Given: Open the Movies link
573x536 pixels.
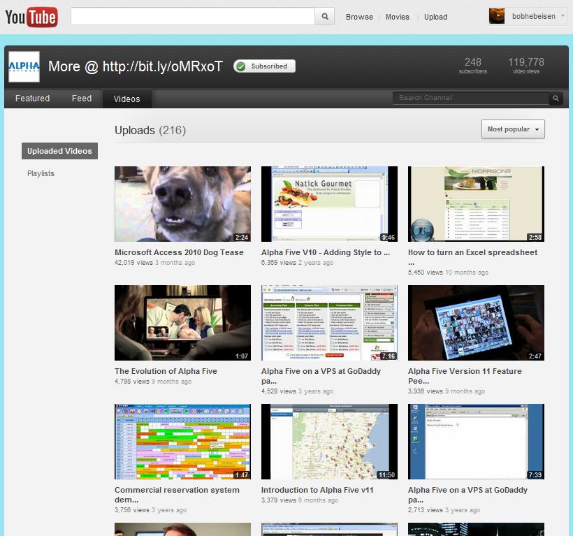Looking at the screenshot, I should coord(398,17).
